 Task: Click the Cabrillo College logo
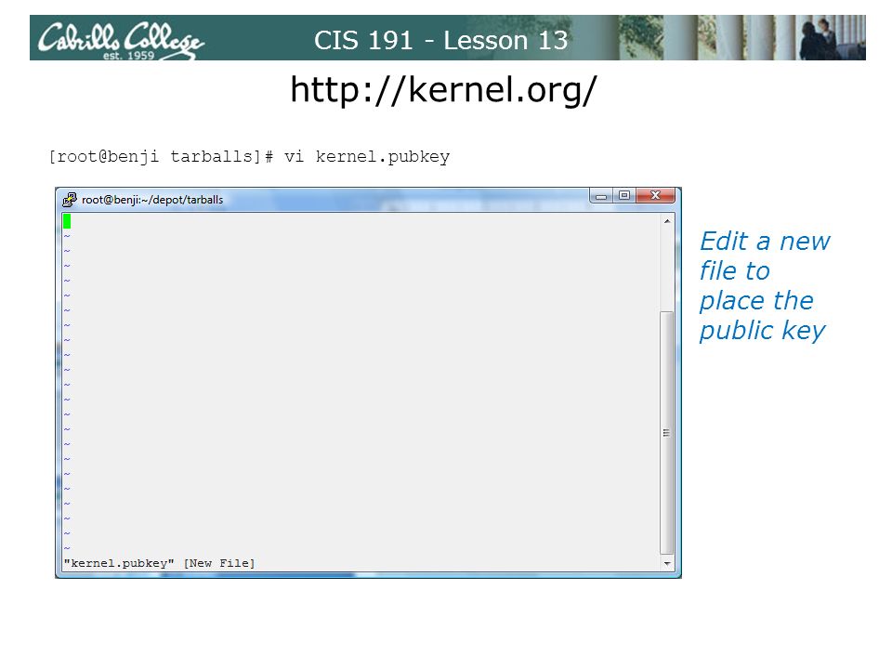tap(121, 40)
